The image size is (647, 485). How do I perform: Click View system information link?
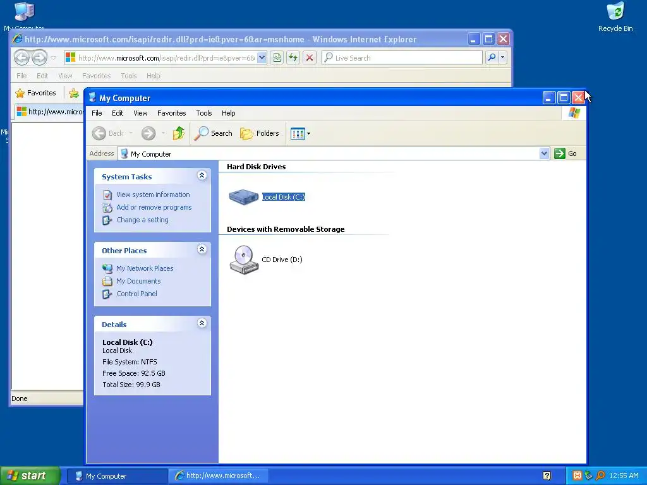pyautogui.click(x=153, y=195)
